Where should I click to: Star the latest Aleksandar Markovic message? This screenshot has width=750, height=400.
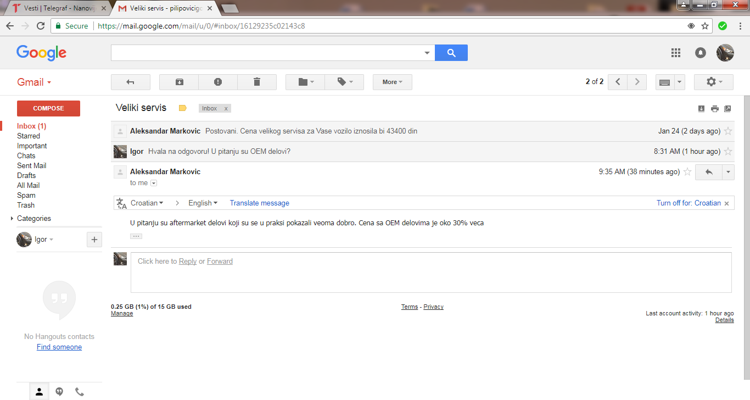click(x=687, y=172)
